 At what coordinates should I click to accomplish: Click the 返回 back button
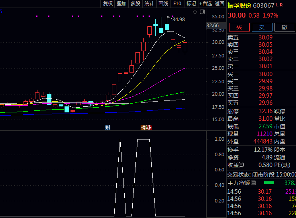coord(220,4)
